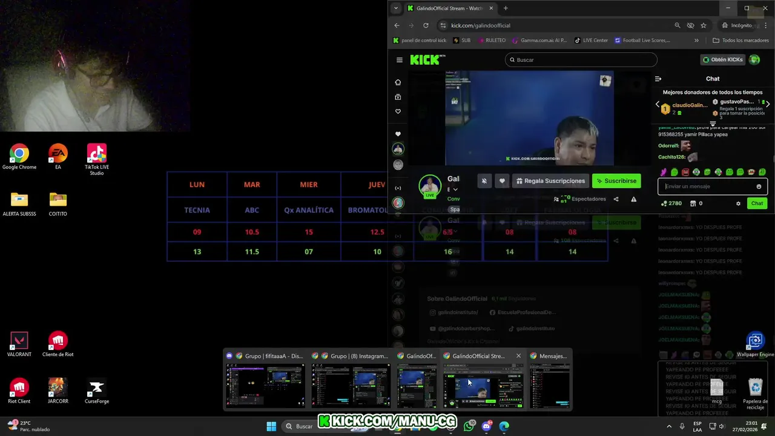Open the SUB bookmark
Screen dimensions: 775x436
click(x=461, y=41)
